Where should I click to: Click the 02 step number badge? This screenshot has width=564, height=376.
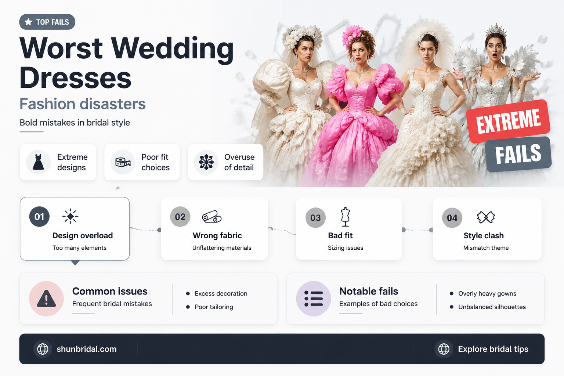coord(180,217)
